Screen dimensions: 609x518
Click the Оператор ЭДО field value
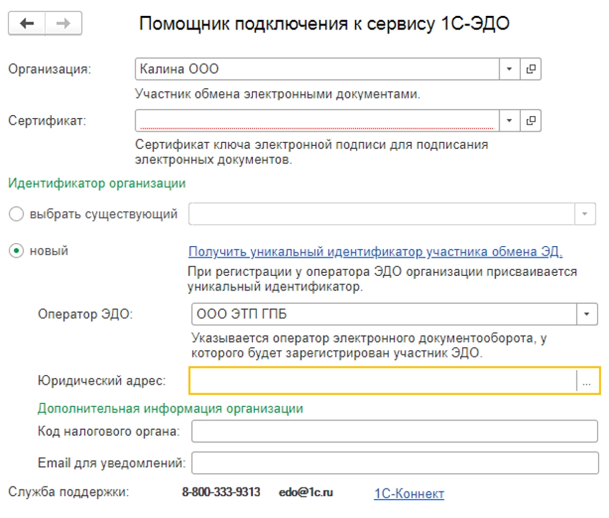tap(384, 314)
